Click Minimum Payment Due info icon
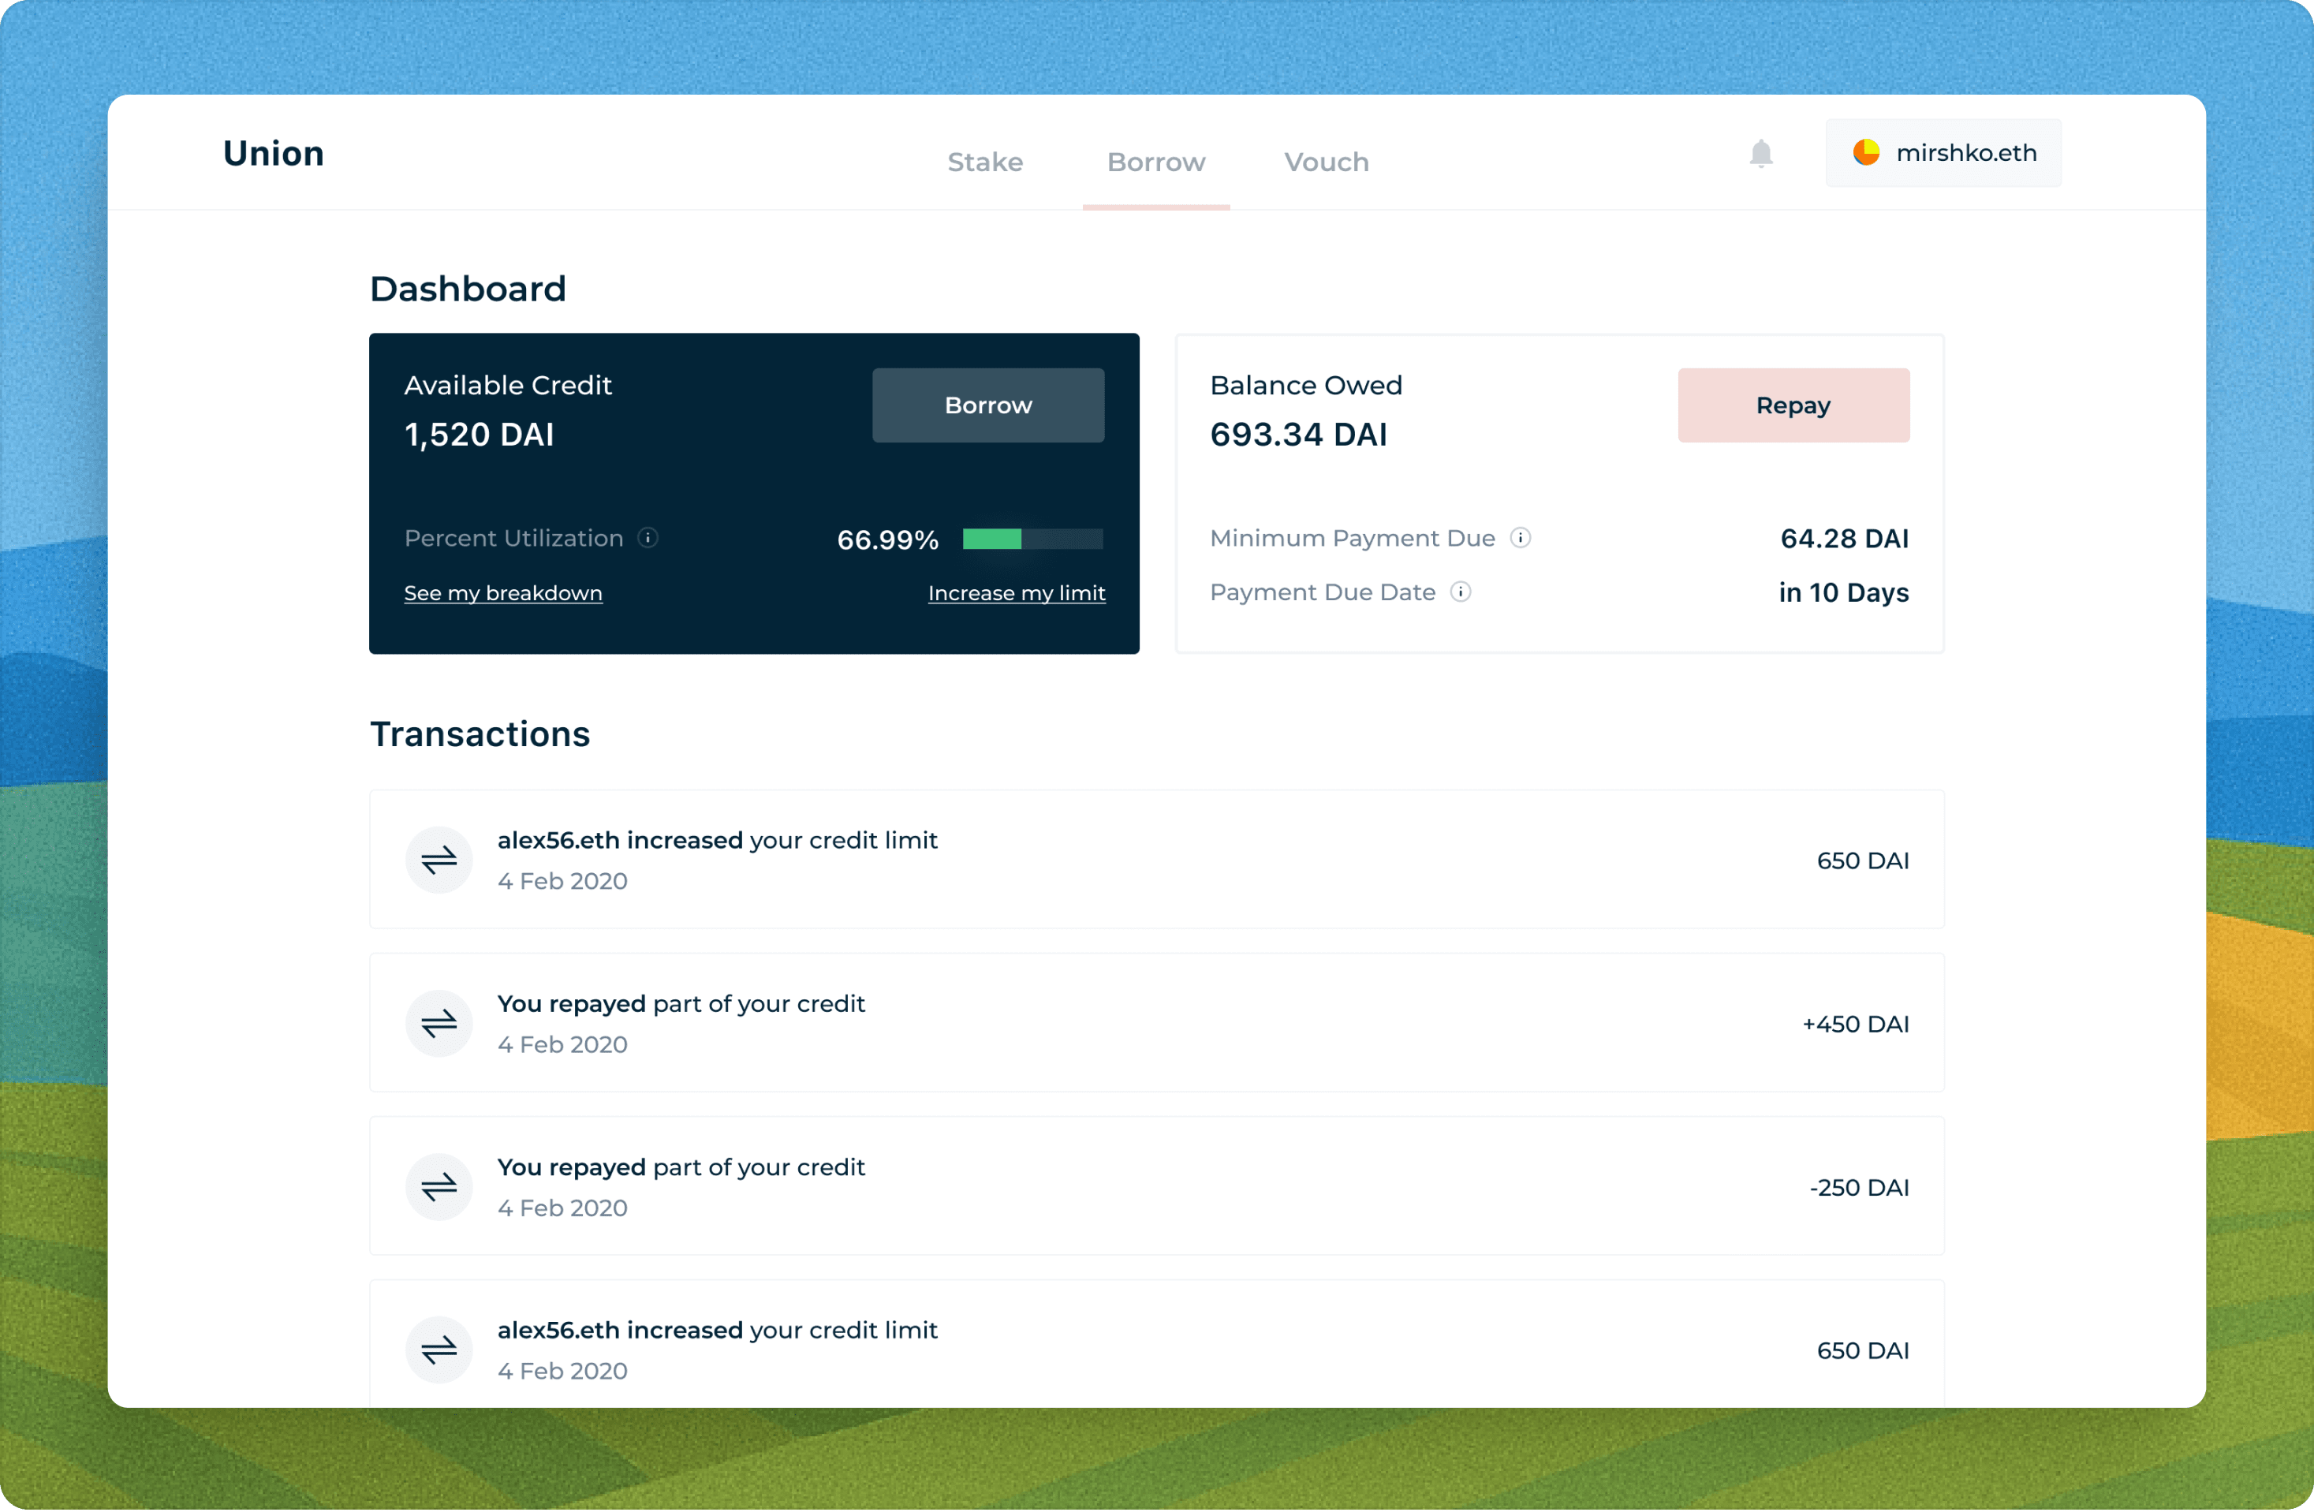 pos(1521,538)
